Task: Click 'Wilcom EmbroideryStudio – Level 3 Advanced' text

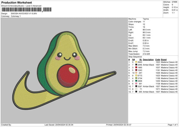Action: [21, 6]
